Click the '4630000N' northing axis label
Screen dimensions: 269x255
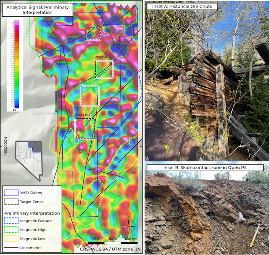click(x=5, y=146)
